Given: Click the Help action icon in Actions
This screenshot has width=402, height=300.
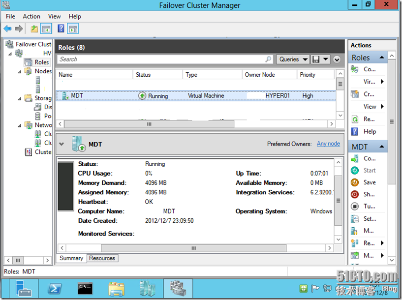Looking at the screenshot, I should [355, 132].
